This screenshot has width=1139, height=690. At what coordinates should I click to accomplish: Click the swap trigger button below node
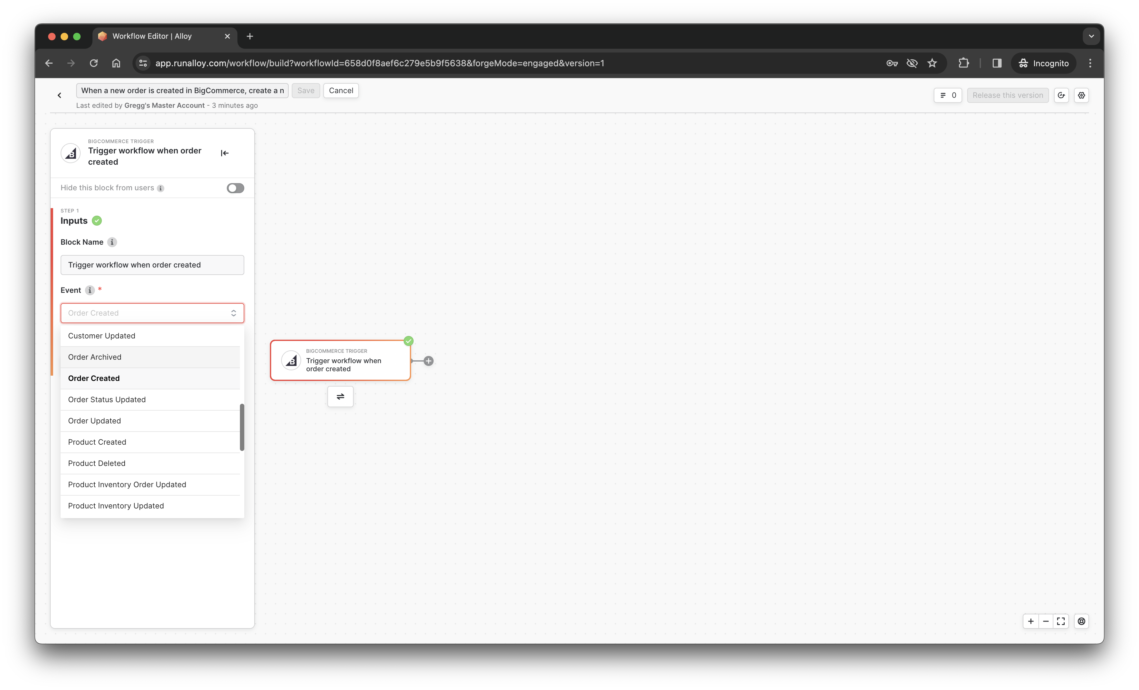(x=340, y=396)
